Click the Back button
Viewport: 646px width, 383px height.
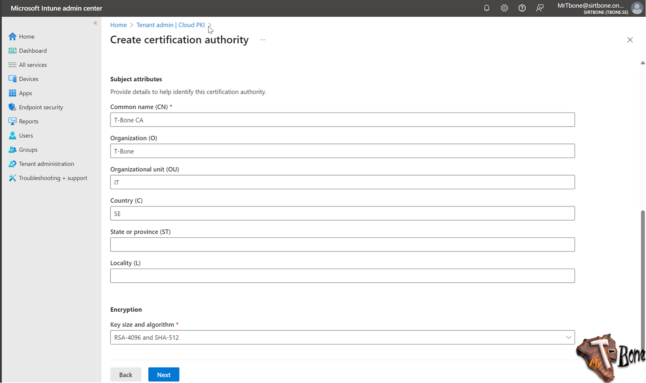(x=125, y=374)
